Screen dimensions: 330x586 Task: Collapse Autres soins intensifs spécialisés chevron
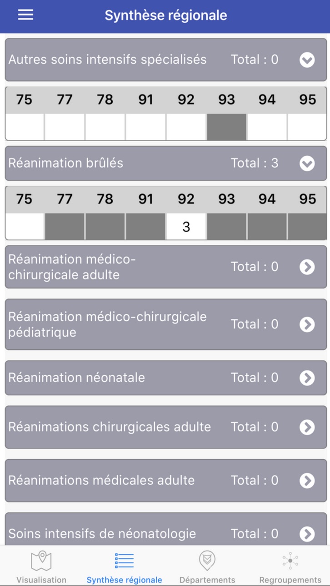tap(307, 60)
